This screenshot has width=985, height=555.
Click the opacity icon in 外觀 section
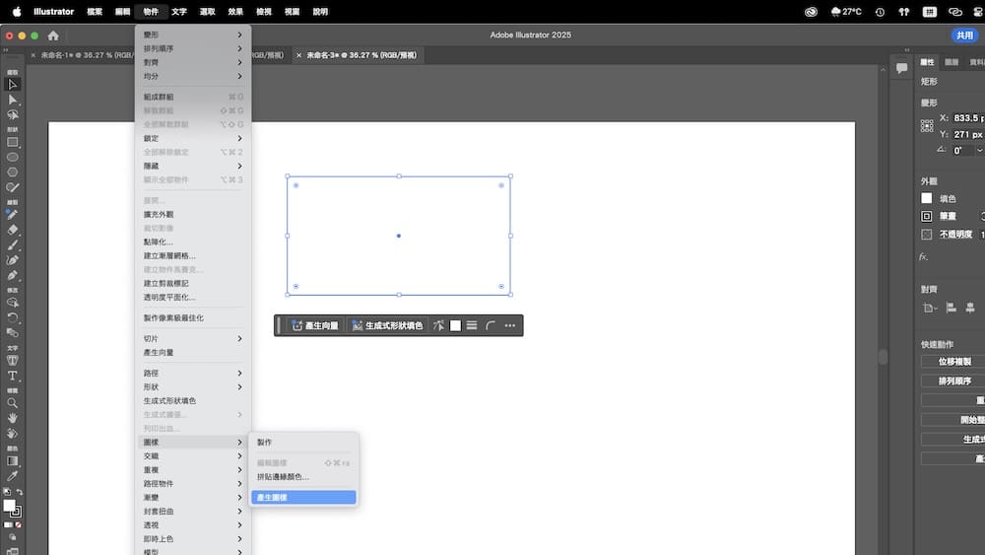[x=927, y=234]
